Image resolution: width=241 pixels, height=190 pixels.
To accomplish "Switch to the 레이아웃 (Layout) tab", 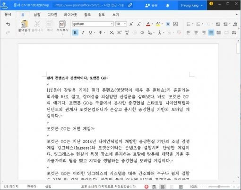I will [70, 15].
